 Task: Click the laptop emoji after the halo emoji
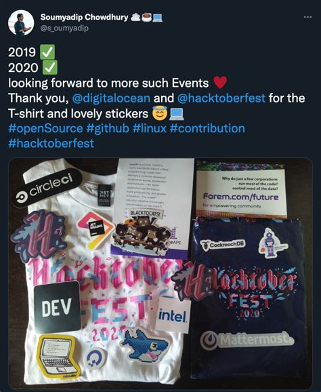[x=177, y=114]
